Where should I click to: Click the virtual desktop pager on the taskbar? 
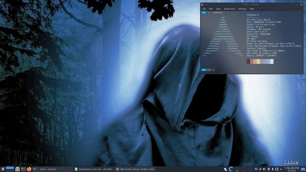pos(10,169)
